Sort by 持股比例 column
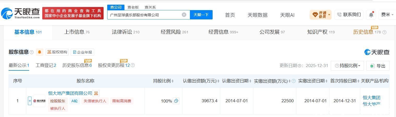Screen dimensions: 396x117 [172, 81]
